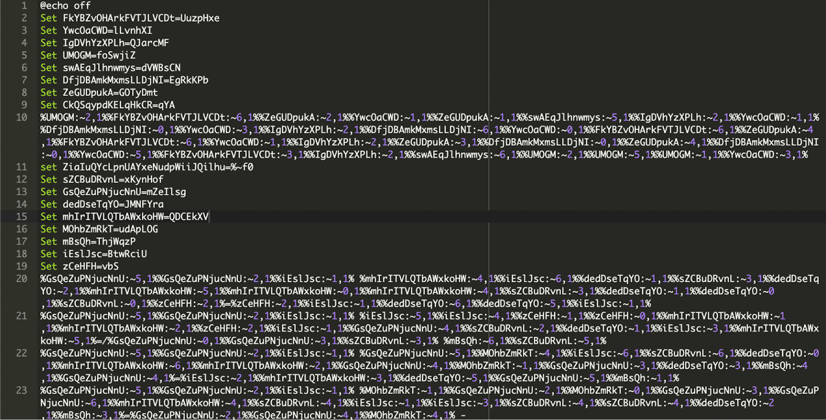Click 'ZeGUDpukA=GOTyDmt' on line 8
Screen dimensions: 826x420
coord(110,93)
